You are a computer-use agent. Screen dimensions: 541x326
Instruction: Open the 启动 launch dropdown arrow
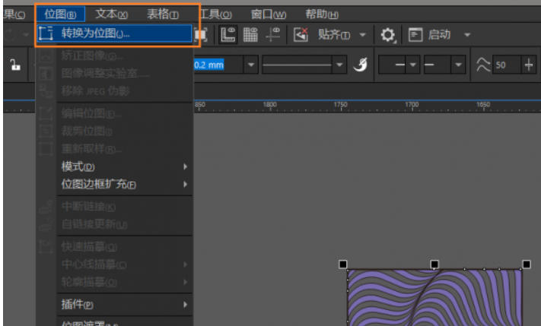[x=466, y=35]
